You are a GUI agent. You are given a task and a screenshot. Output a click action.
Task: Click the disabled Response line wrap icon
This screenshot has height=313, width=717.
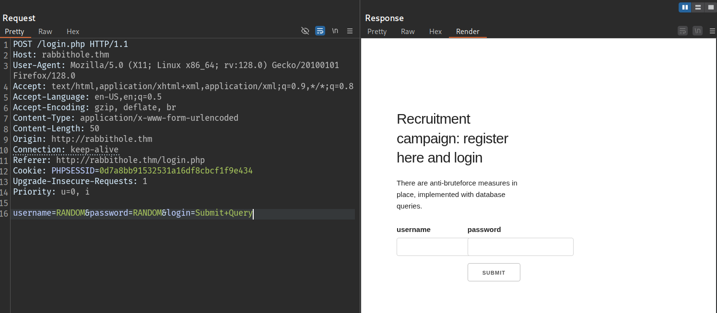tap(682, 31)
